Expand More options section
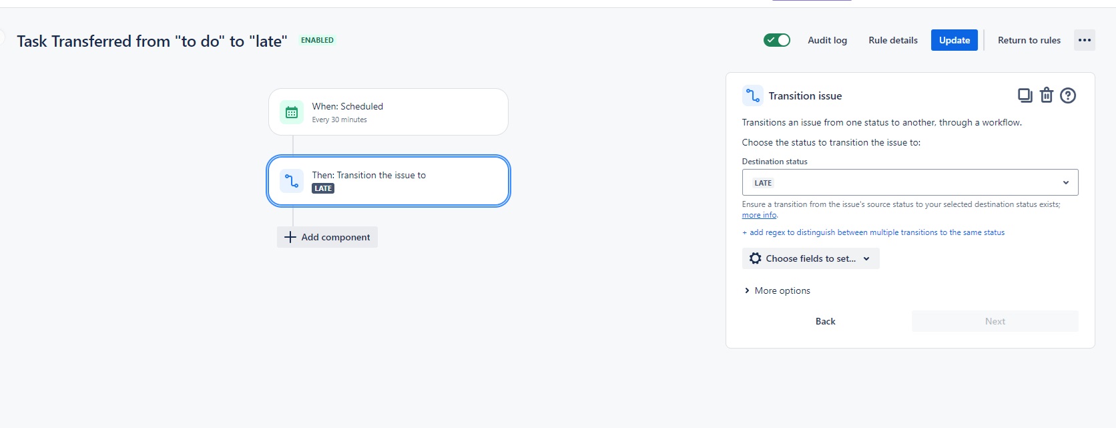This screenshot has height=428, width=1116. pyautogui.click(x=777, y=290)
